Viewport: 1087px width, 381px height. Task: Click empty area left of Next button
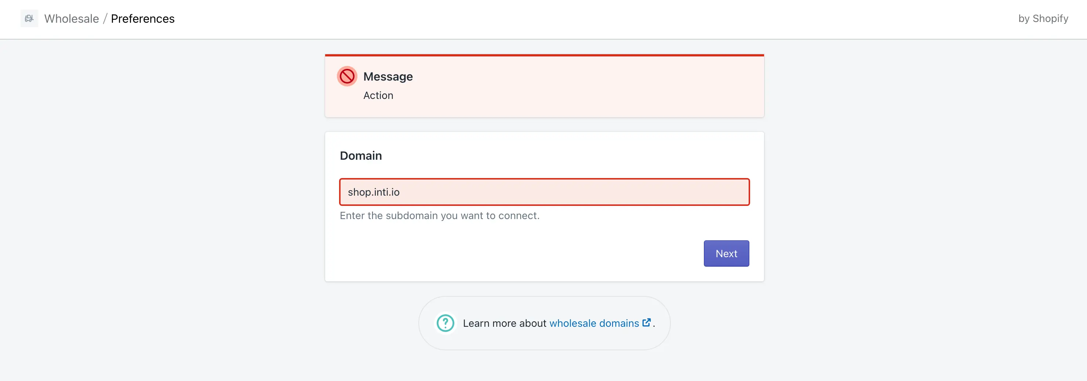tap(506, 253)
